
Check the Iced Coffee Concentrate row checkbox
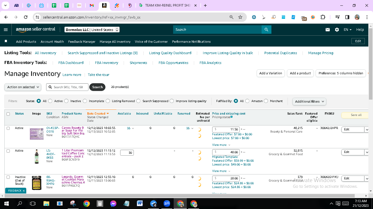pyautogui.click(x=8, y=151)
